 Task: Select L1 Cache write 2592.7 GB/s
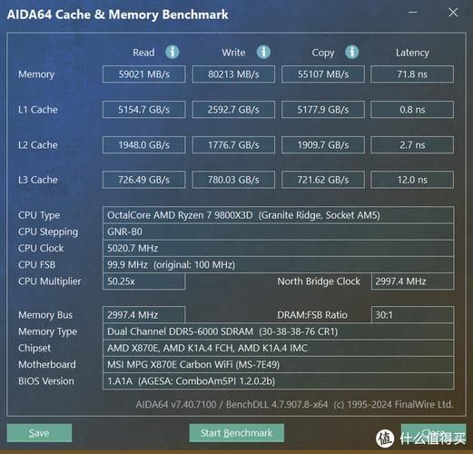233,109
